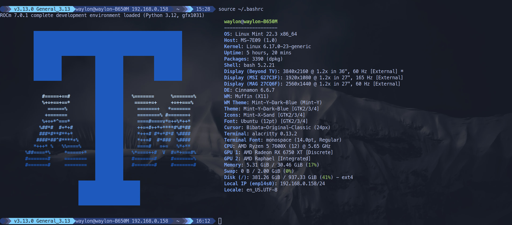Click the Cursor Bibata-Original-Classic line
The width and height of the screenshot is (512, 225).
[x=277, y=128]
